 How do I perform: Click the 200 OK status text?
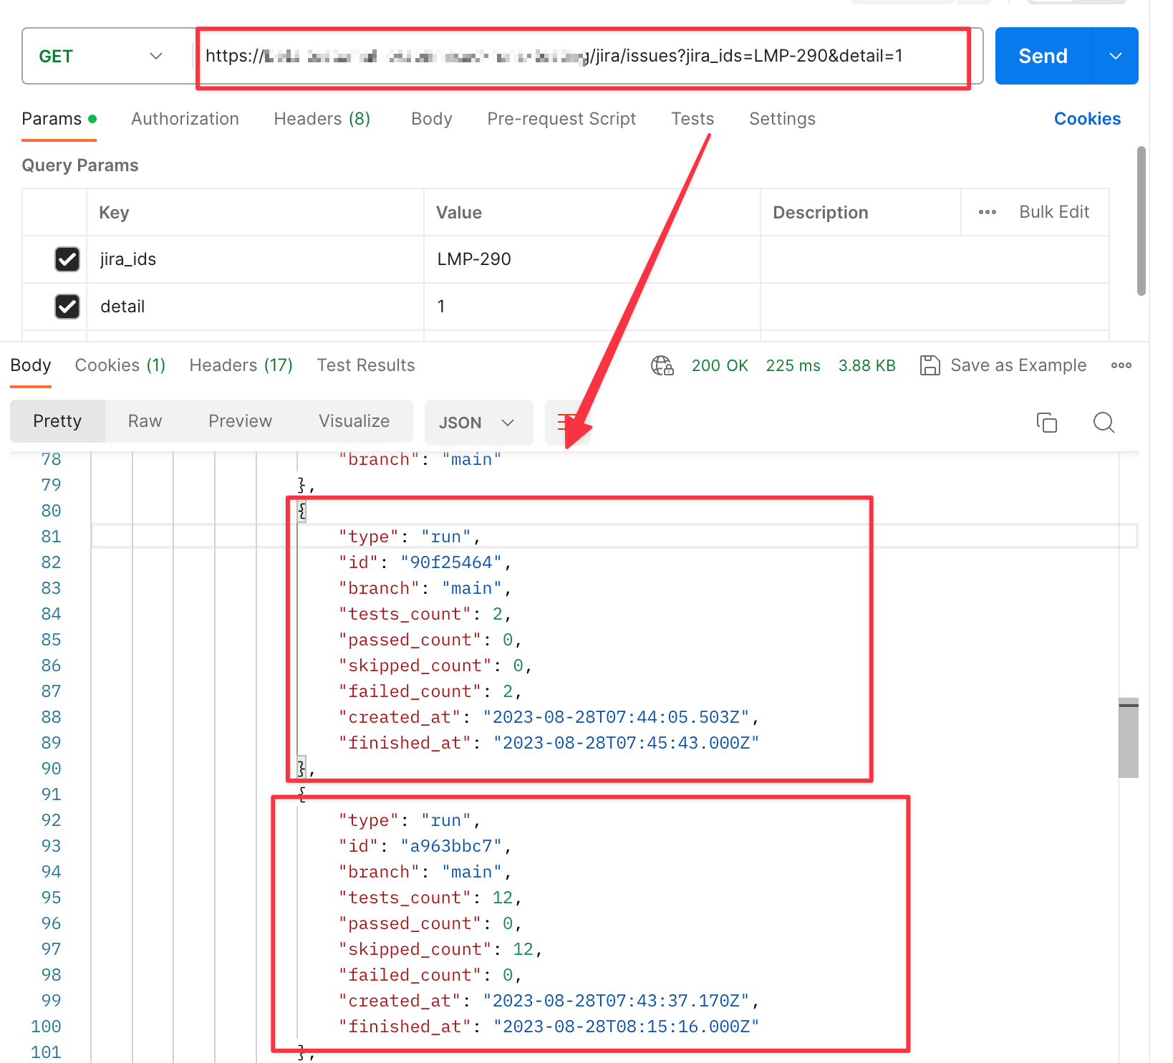coord(720,365)
